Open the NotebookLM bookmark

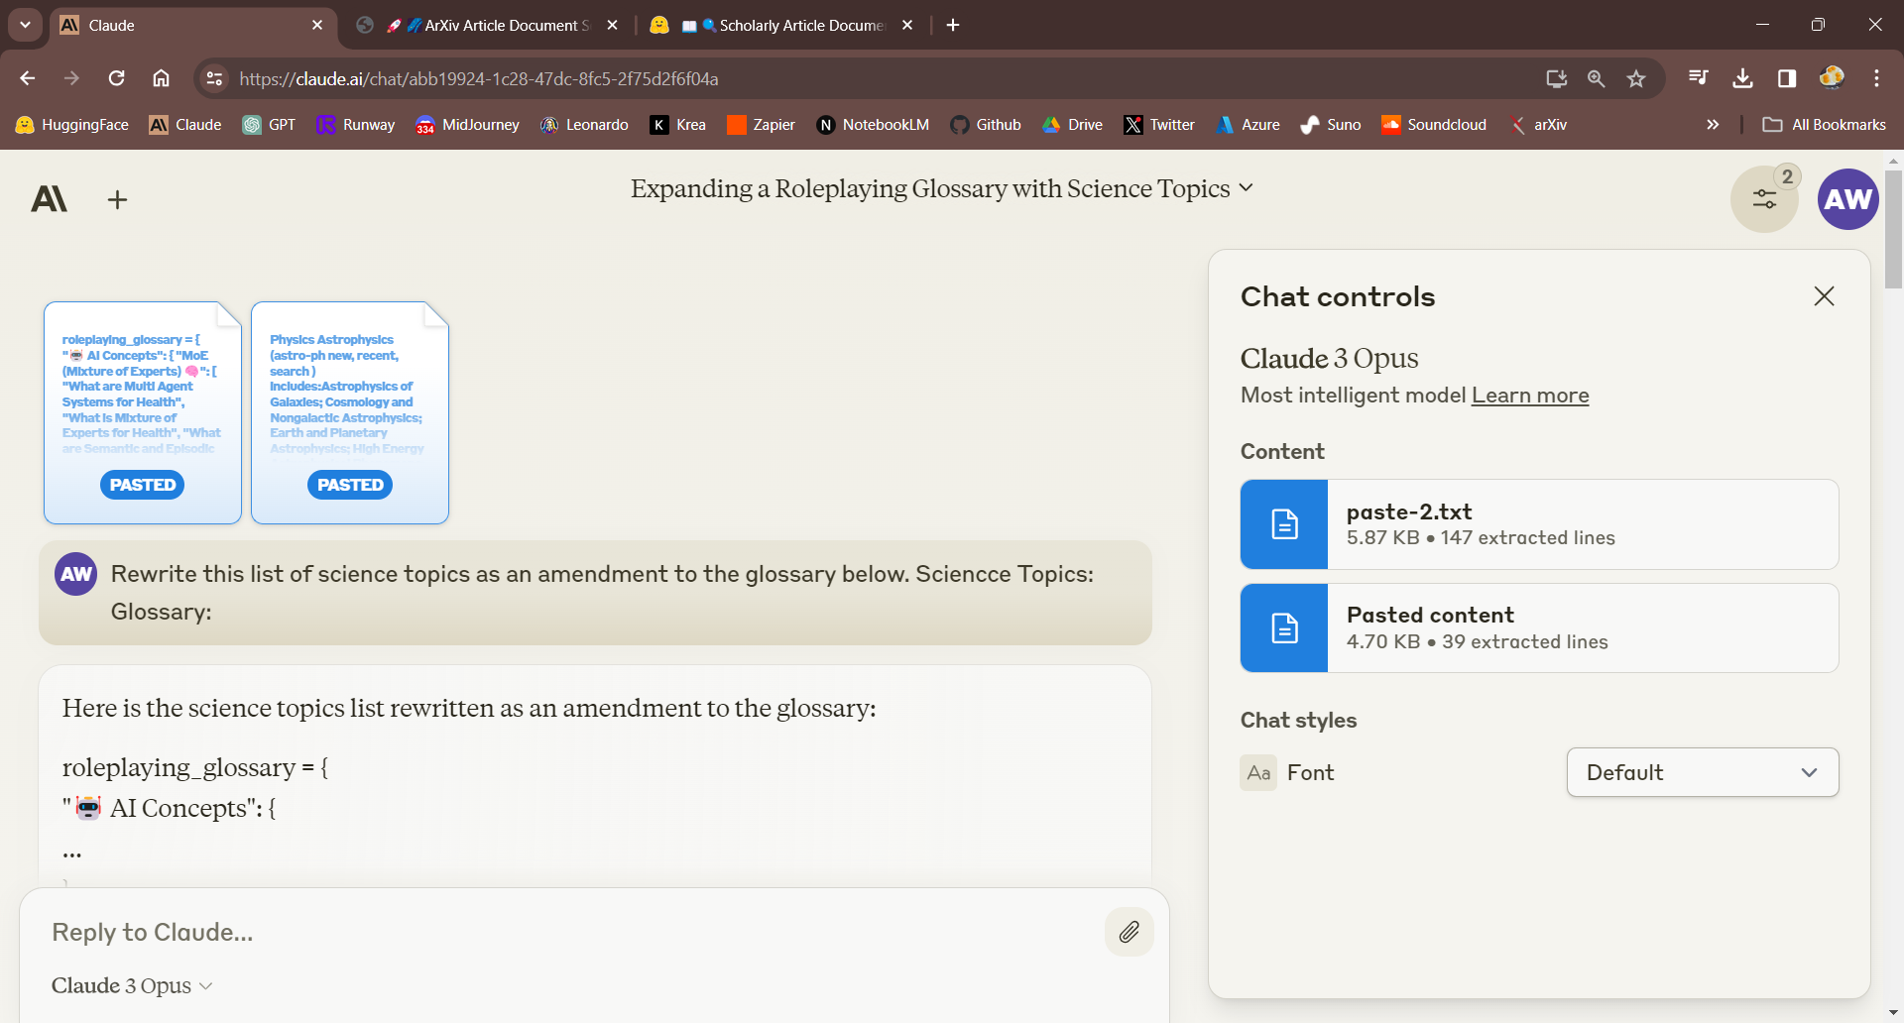[x=873, y=125]
